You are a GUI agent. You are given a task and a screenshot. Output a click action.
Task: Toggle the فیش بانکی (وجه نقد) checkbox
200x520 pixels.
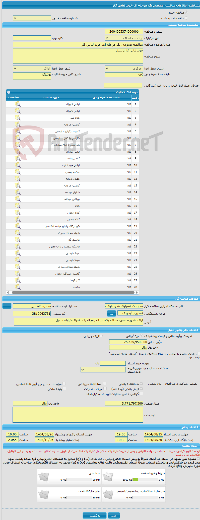click(142, 388)
